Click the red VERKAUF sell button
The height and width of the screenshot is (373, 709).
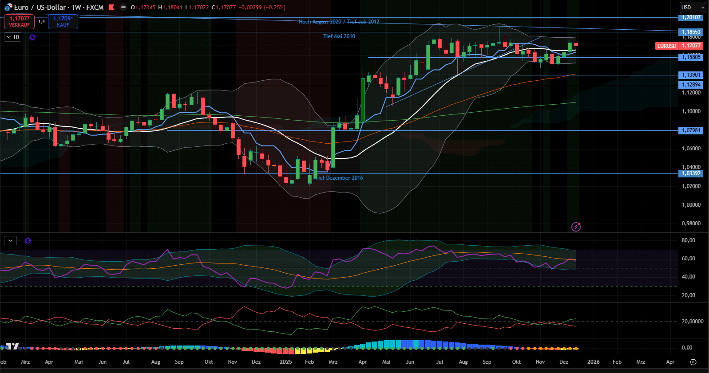coord(19,21)
